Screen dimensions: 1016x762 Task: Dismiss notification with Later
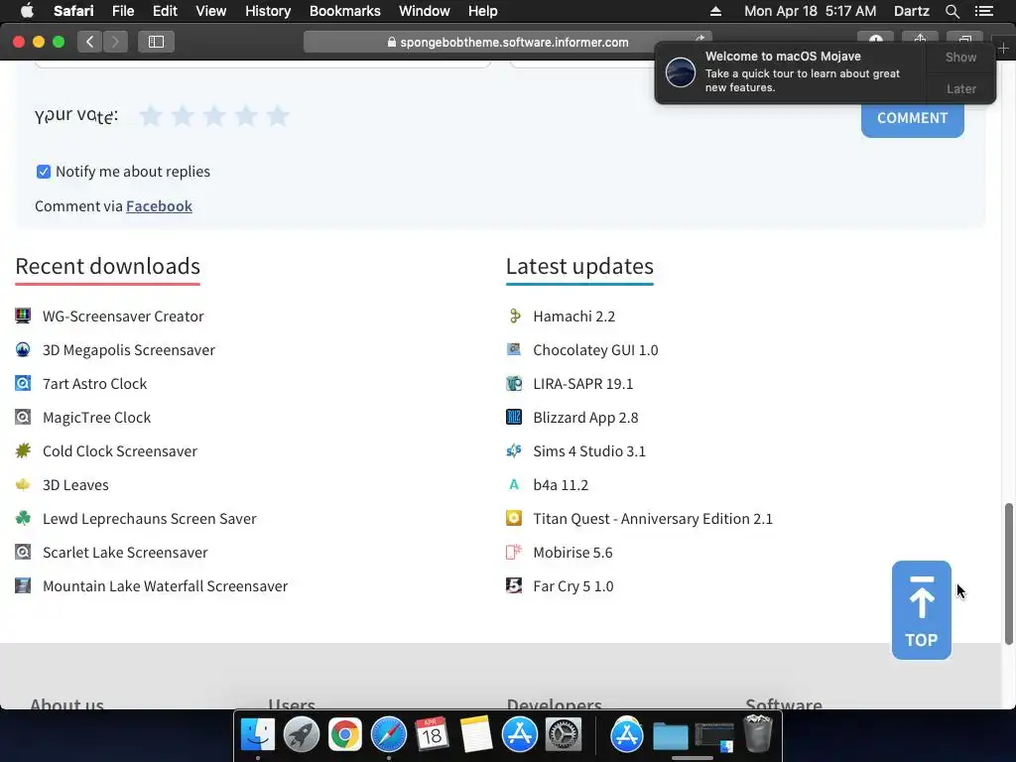click(960, 88)
